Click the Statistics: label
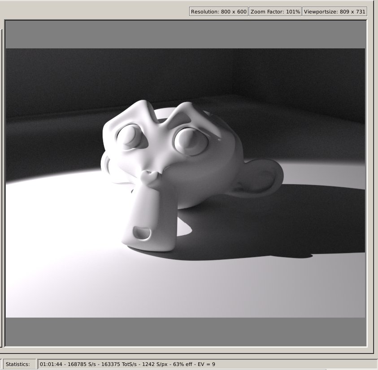The image size is (378, 370). click(18, 364)
